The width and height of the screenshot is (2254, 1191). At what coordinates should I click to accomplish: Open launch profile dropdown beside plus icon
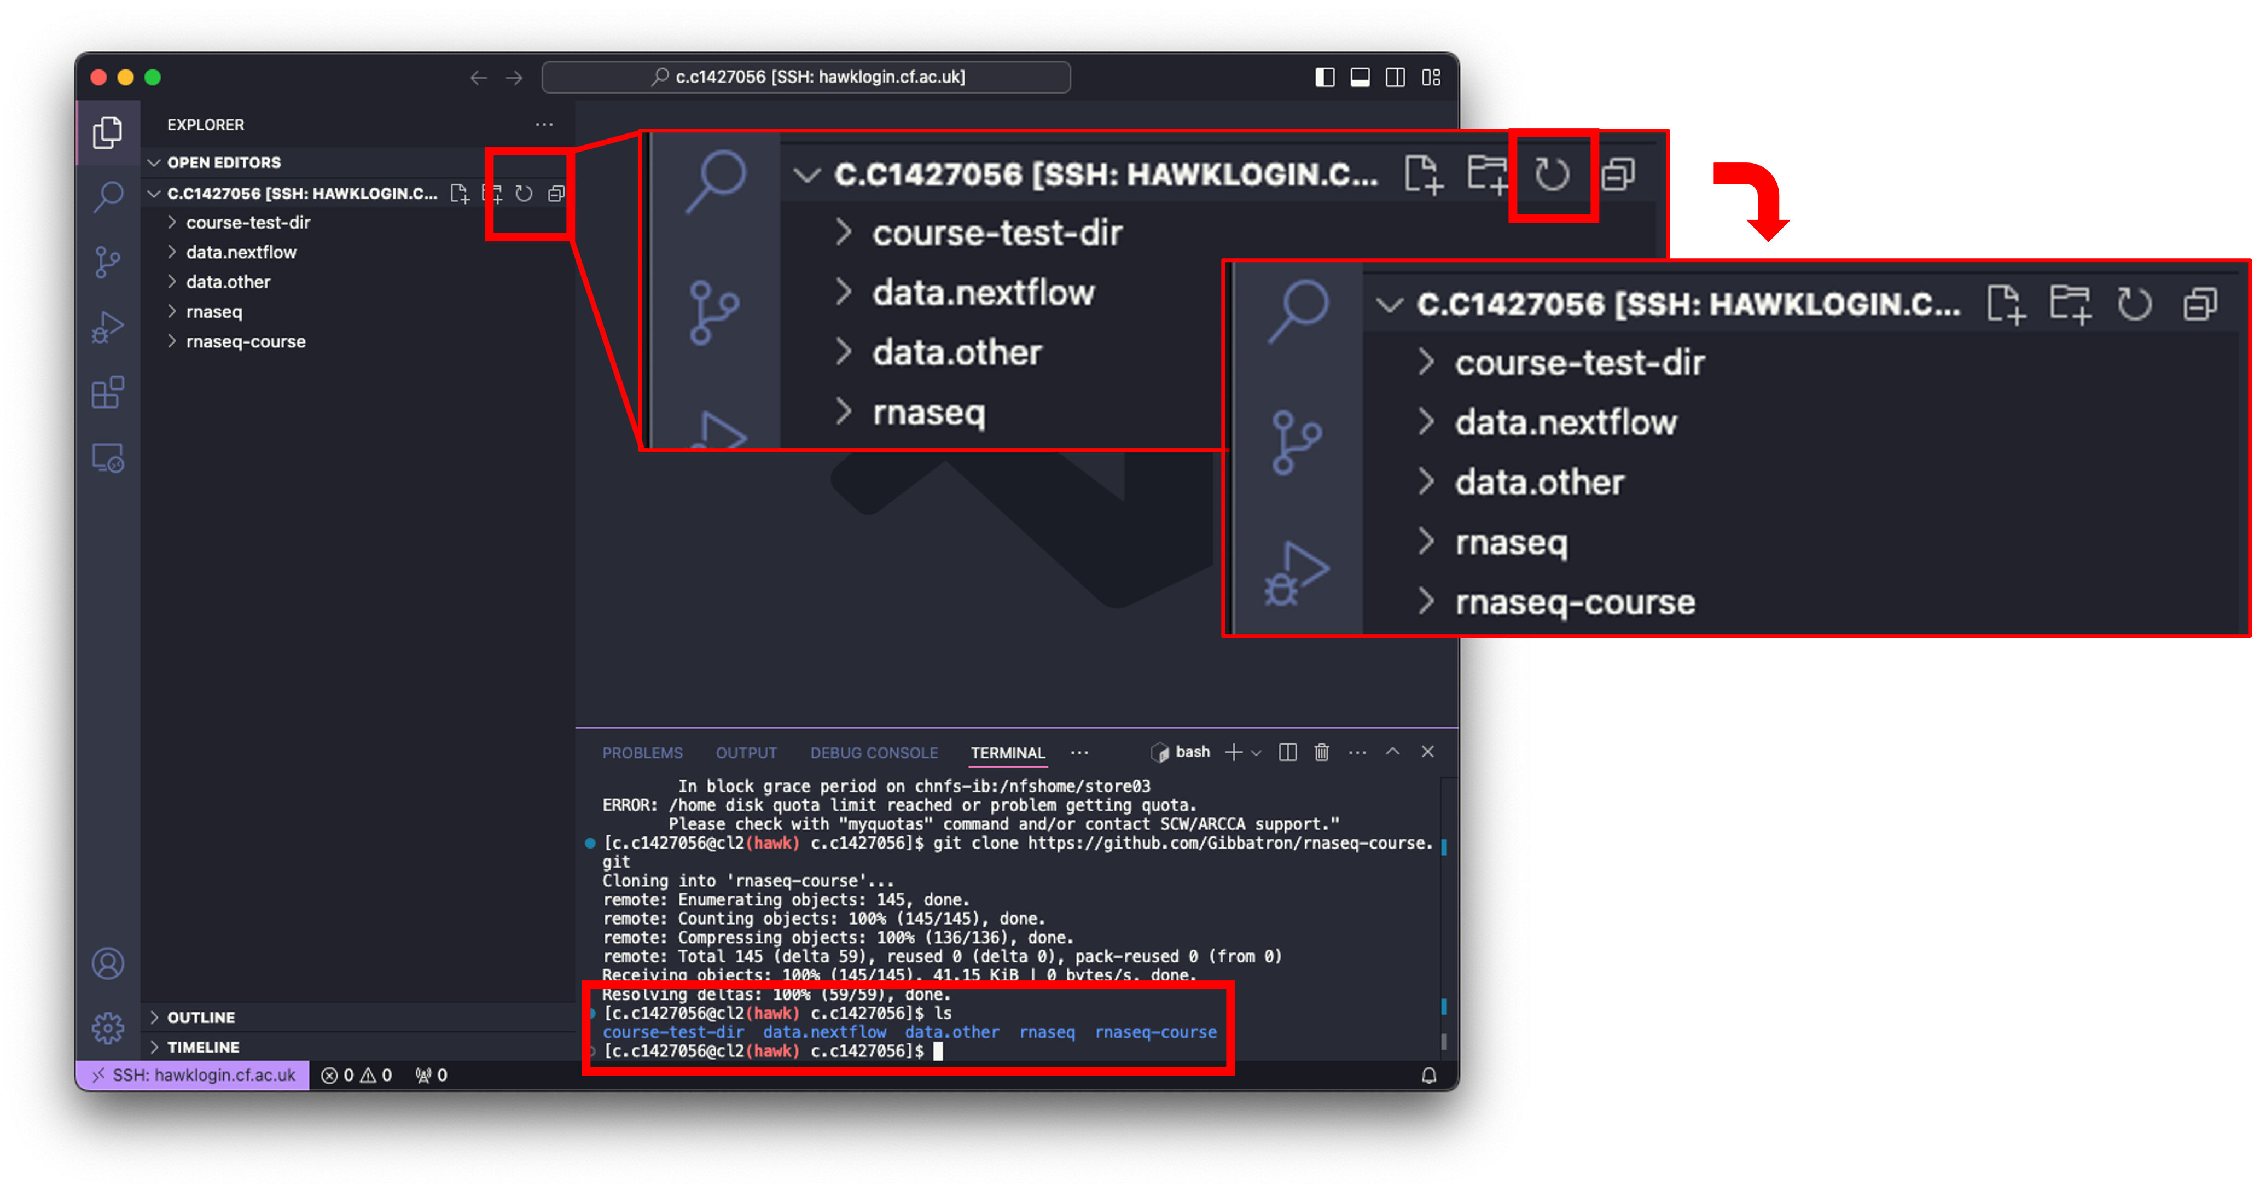(1257, 753)
